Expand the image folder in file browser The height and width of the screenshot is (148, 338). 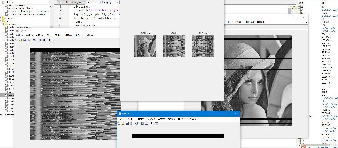click(x=1, y=18)
